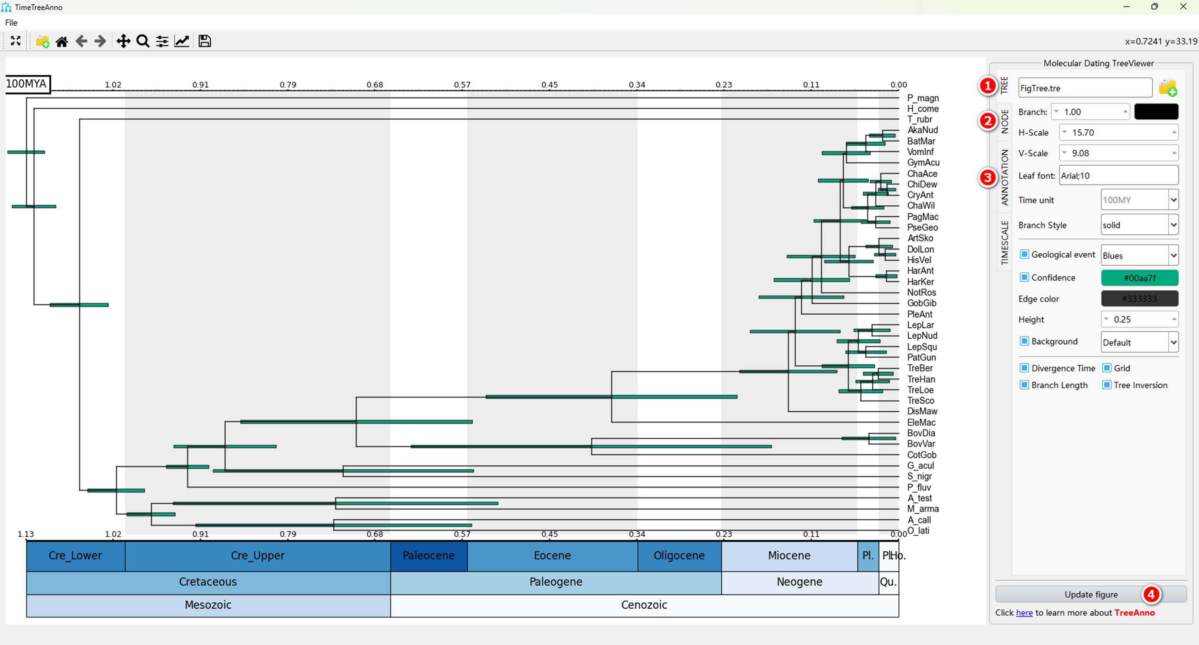Toggle the Branch Length checkbox
This screenshot has width=1199, height=645.
coord(1024,385)
